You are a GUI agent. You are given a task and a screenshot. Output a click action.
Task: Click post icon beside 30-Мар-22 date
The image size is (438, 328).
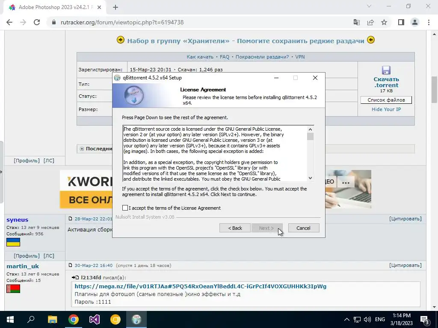click(x=71, y=265)
